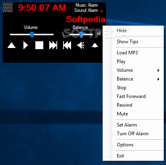Click the Volume label above the slider

(x=31, y=27)
